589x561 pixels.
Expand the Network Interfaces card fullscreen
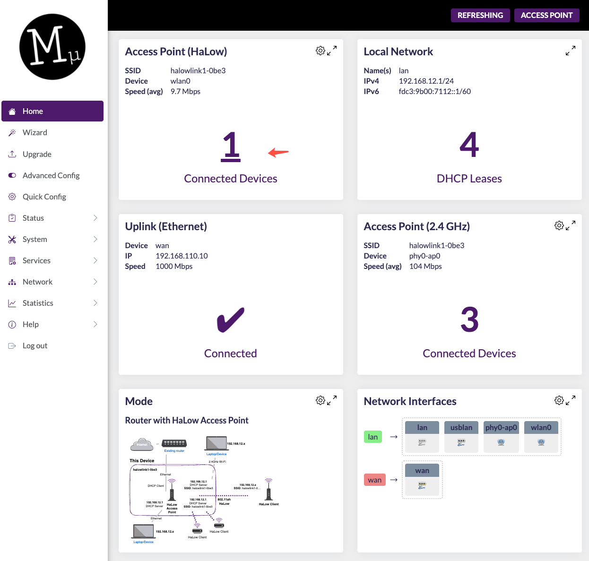coord(571,400)
